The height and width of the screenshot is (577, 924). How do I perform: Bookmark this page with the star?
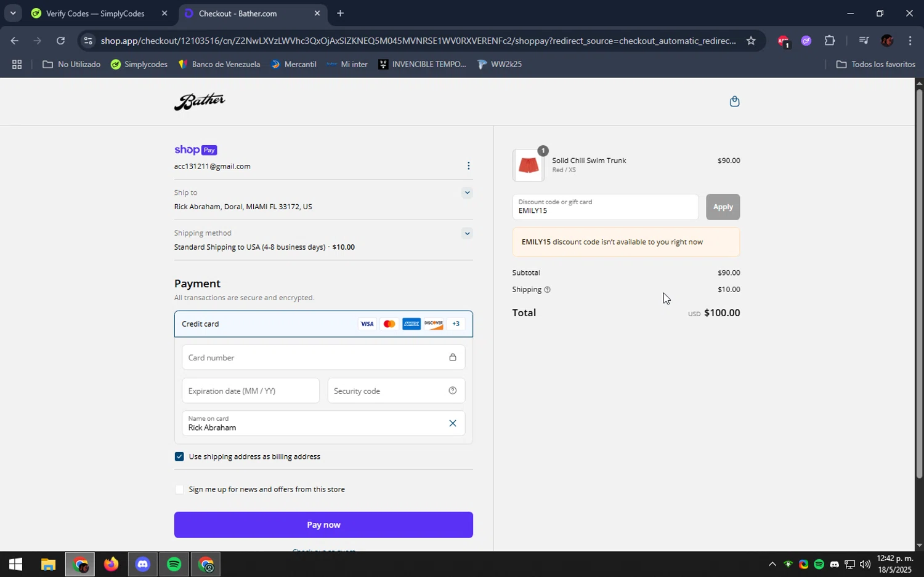(750, 41)
